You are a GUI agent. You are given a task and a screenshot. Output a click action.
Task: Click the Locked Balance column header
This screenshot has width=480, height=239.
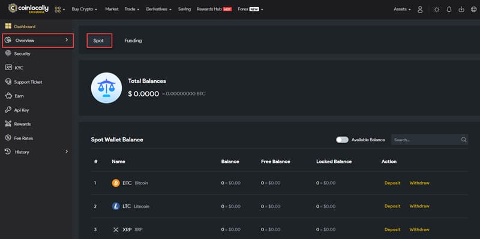334,161
